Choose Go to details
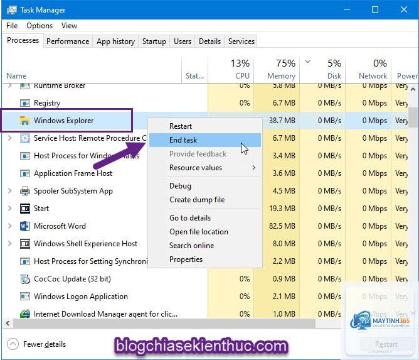Image resolution: width=419 pixels, height=360 pixels. coord(205,218)
